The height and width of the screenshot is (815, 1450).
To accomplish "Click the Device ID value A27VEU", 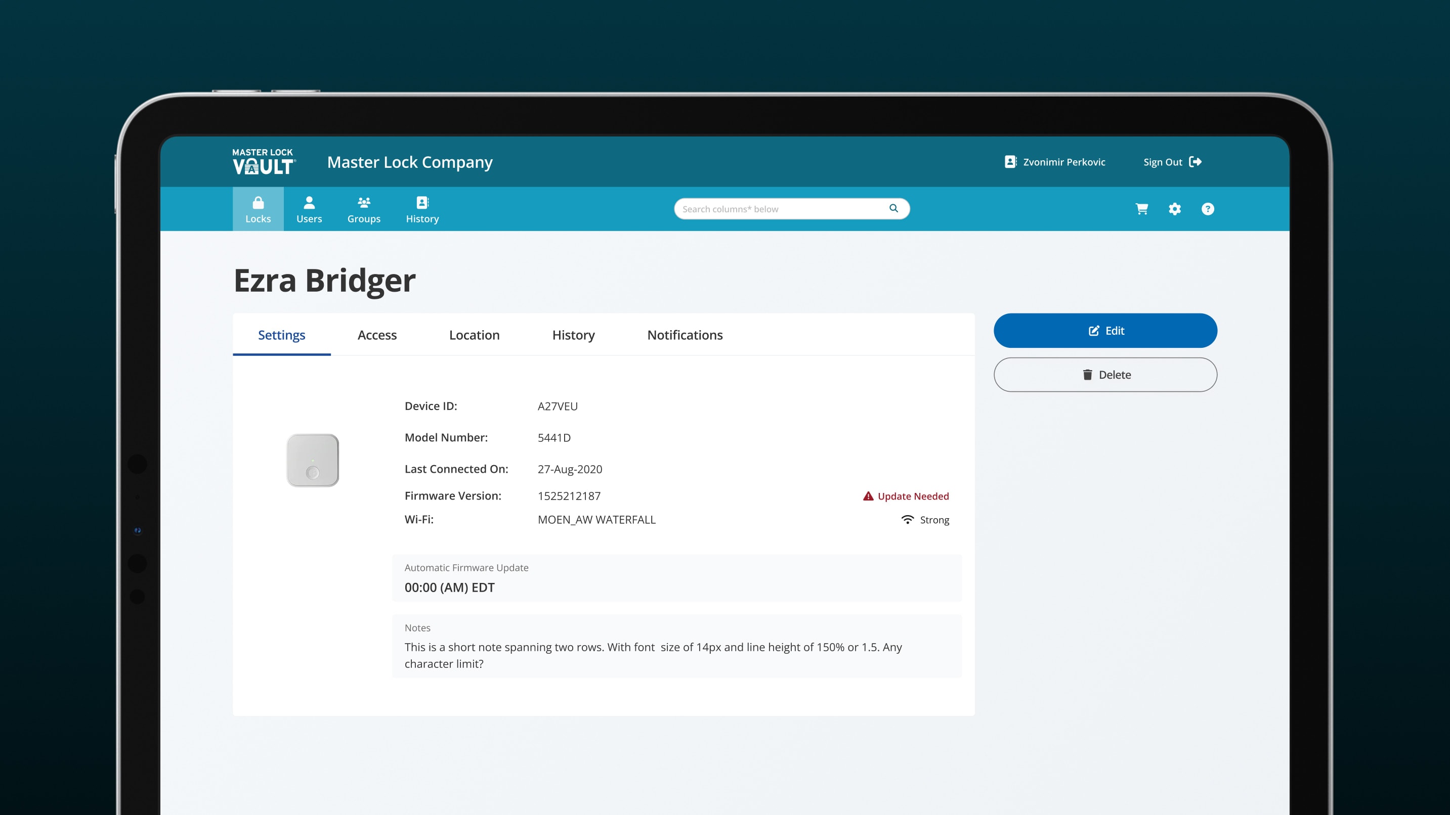I will coord(557,406).
